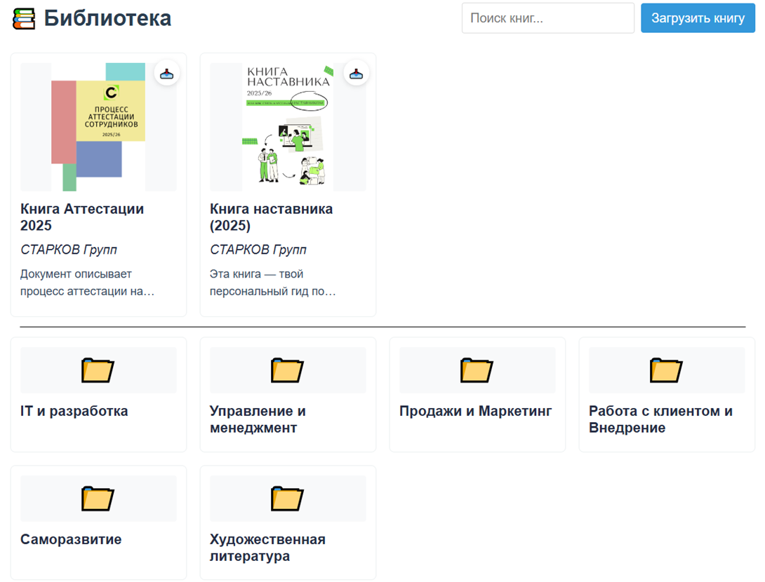The image size is (765, 582).
Task: Open Работа с клиентом и Внедрение folder icon
Action: pos(666,370)
